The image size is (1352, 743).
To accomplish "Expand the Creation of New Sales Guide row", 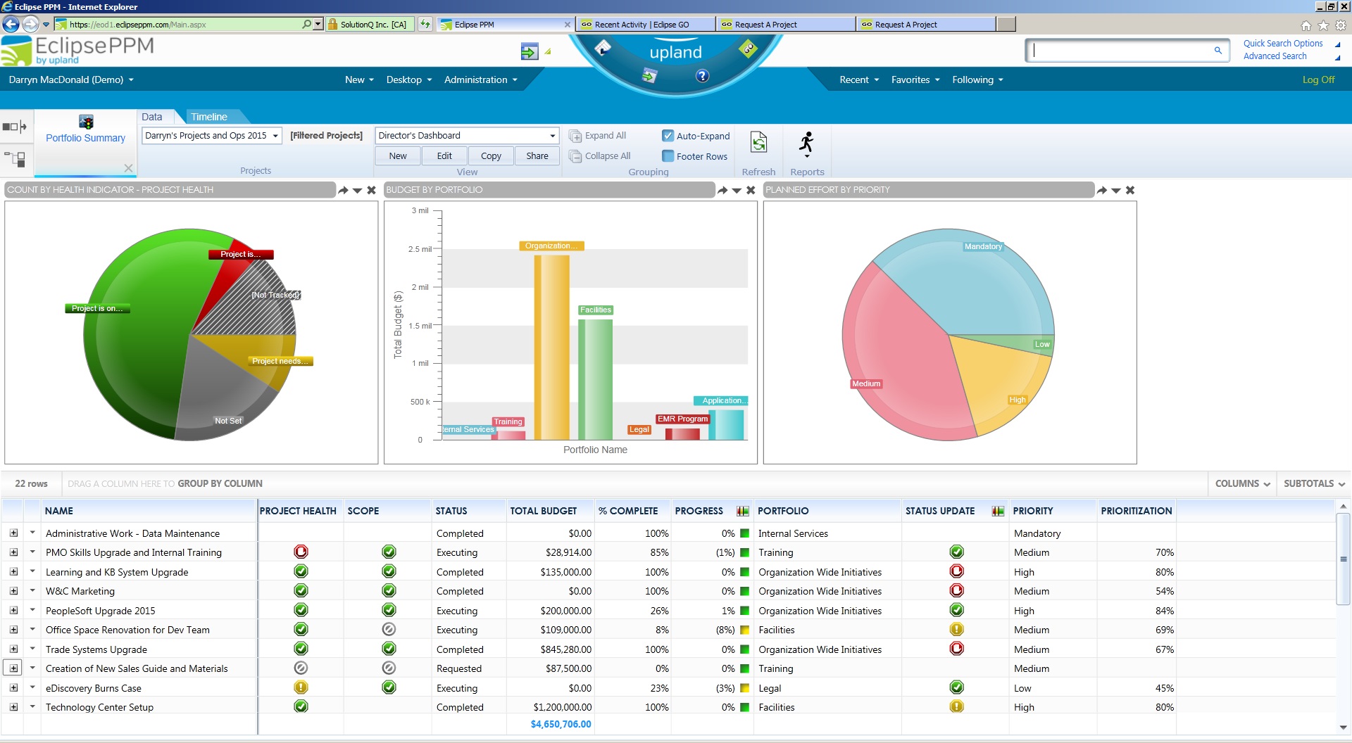I will pos(13,668).
